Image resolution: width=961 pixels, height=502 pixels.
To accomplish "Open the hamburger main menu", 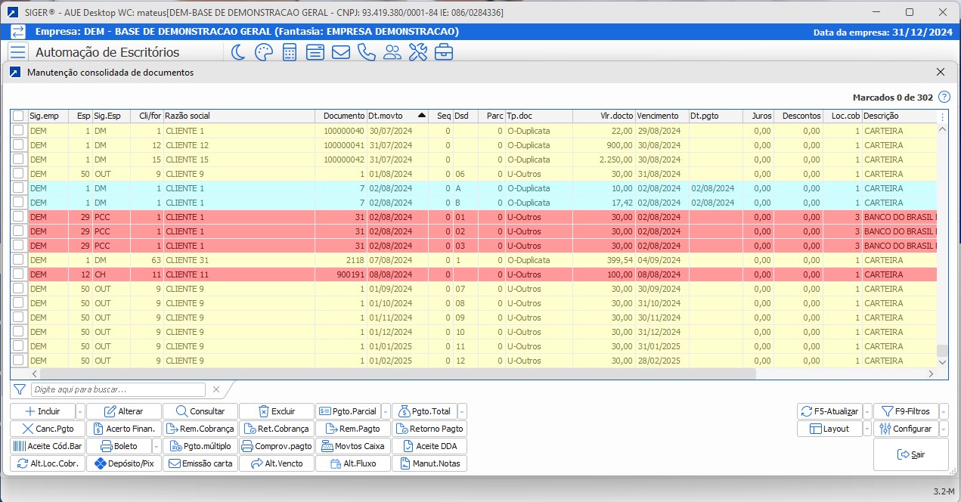I will tap(18, 52).
